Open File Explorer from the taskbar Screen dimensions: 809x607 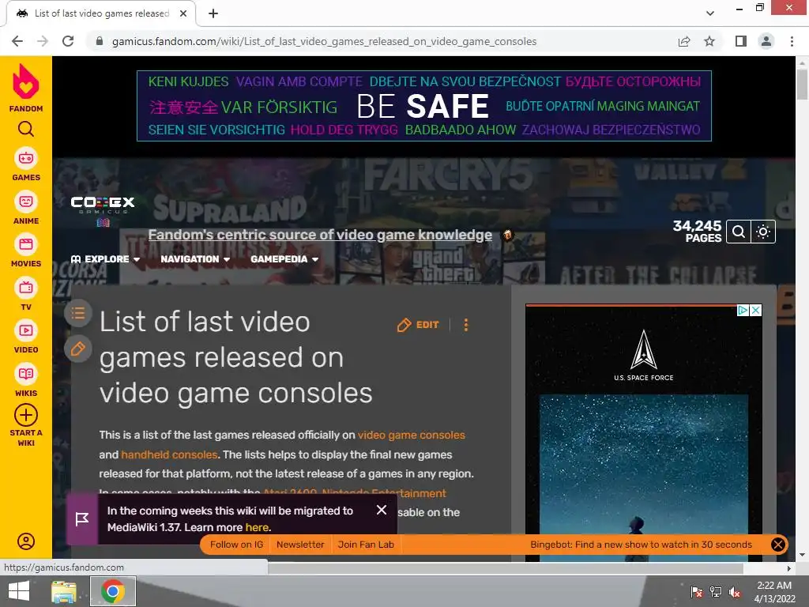coord(64,591)
